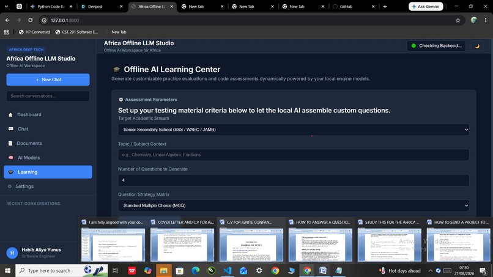Open Windows Settings gear on taskbar
493x277 pixels.
[259, 270]
